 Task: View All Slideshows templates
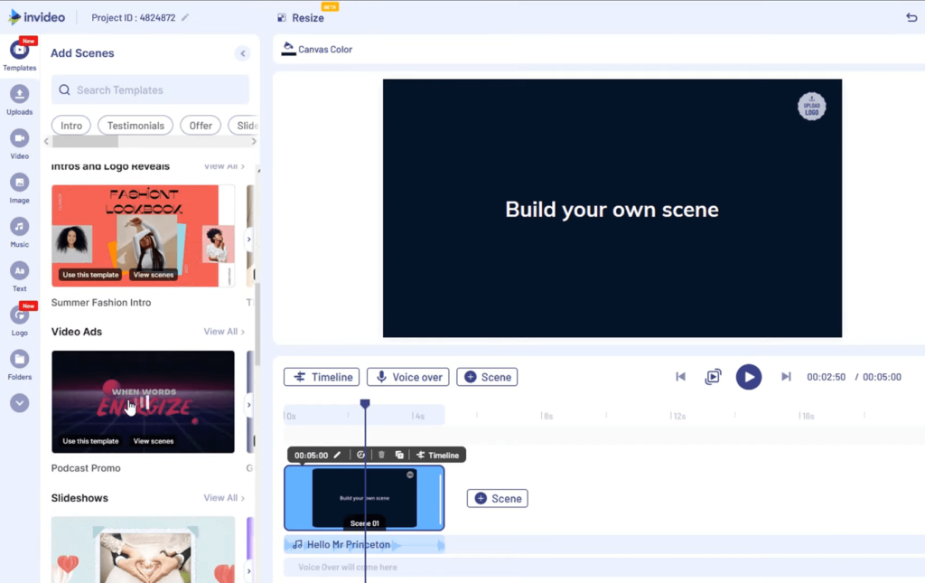click(224, 498)
